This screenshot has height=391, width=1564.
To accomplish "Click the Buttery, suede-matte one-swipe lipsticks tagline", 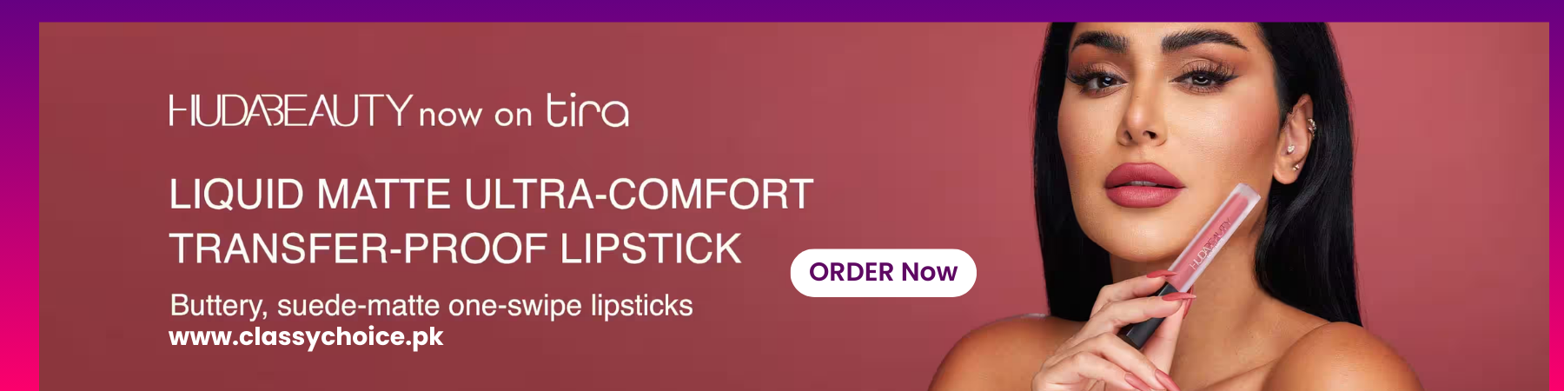I will tap(431, 306).
